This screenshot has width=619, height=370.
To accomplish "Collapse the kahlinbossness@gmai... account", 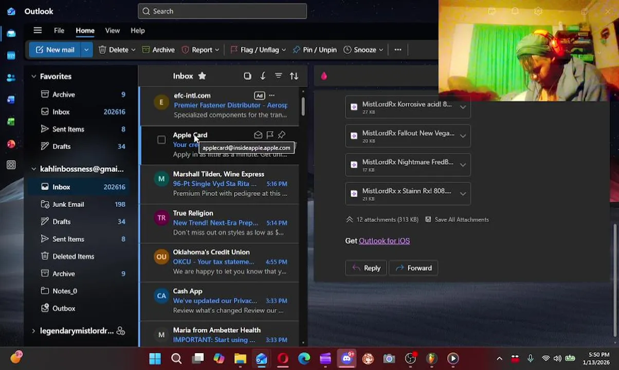I will tap(34, 169).
